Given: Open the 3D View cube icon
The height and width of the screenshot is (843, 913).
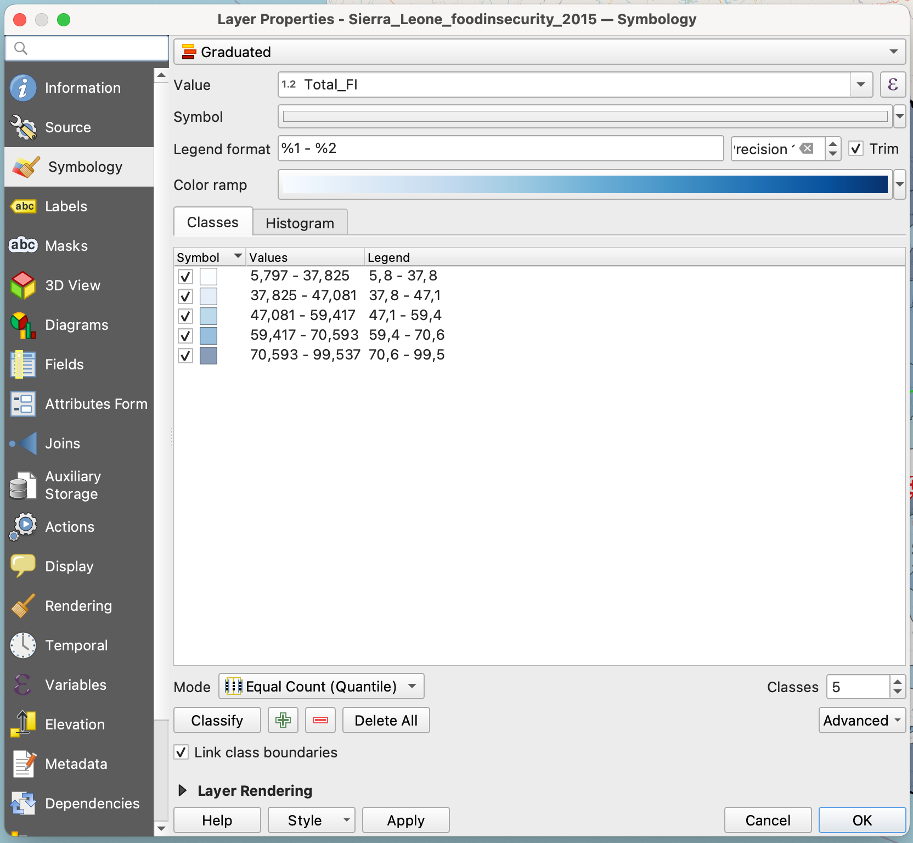Looking at the screenshot, I should (23, 285).
